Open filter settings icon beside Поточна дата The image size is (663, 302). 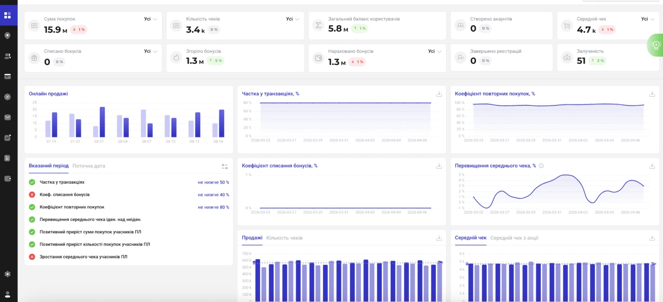coord(225,166)
